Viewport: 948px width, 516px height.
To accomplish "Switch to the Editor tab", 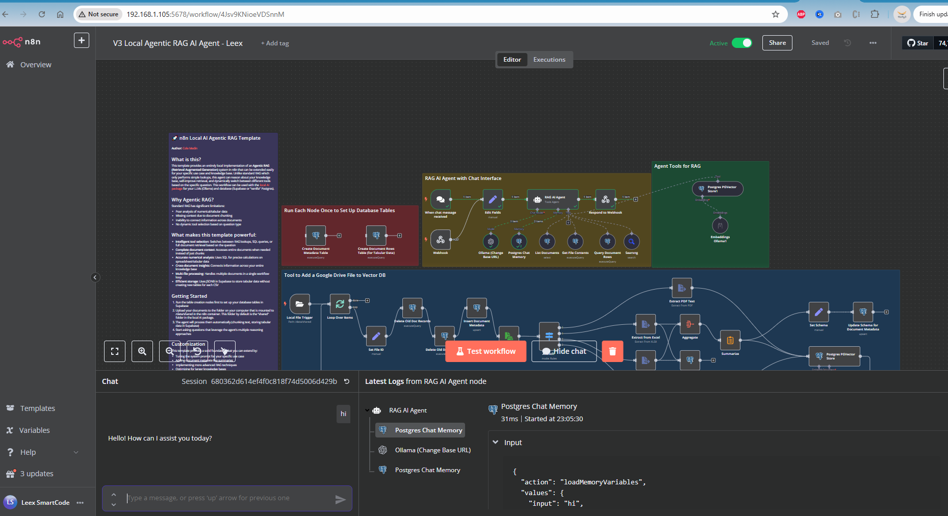I will coord(512,60).
